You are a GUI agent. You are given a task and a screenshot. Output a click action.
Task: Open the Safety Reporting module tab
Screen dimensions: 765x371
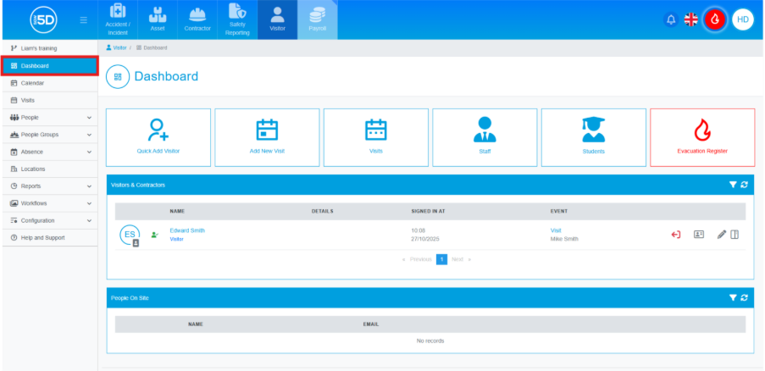(x=237, y=19)
